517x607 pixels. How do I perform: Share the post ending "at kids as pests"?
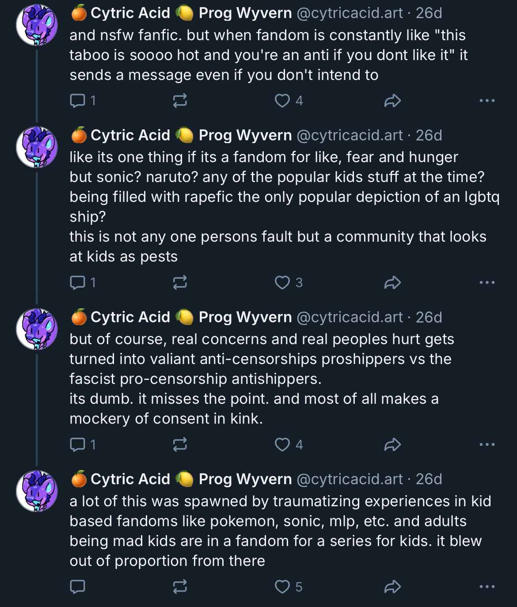point(392,282)
